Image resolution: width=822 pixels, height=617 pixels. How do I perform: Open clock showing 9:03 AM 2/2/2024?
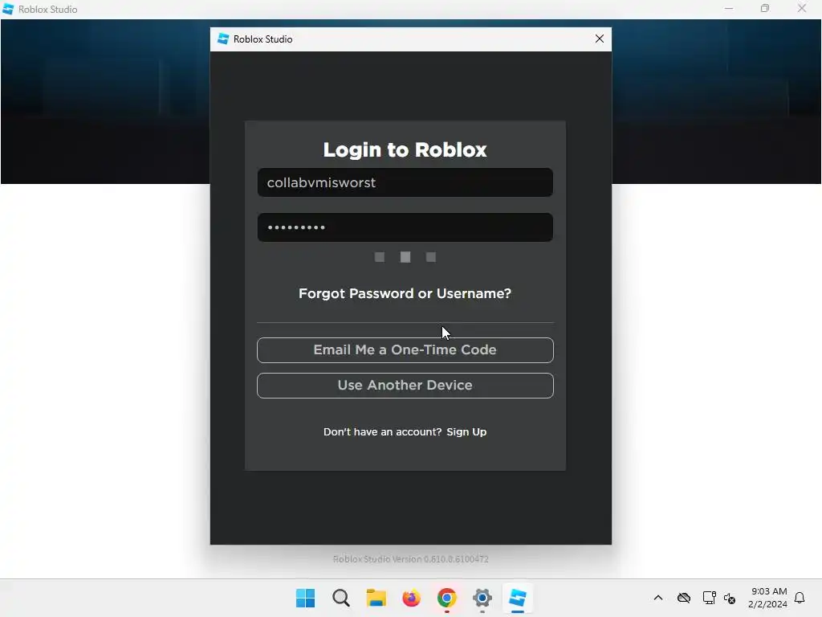768,598
